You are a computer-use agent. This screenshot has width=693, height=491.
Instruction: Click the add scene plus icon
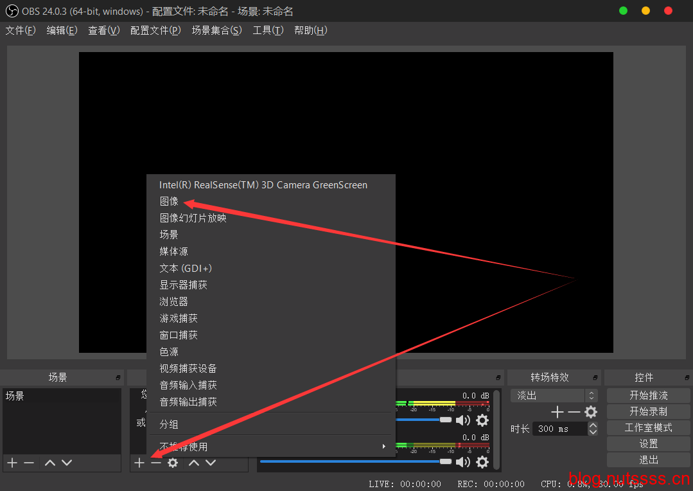click(x=12, y=463)
